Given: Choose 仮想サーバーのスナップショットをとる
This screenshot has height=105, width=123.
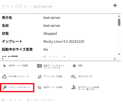Looking at the screenshot, I should (x=54, y=67).
